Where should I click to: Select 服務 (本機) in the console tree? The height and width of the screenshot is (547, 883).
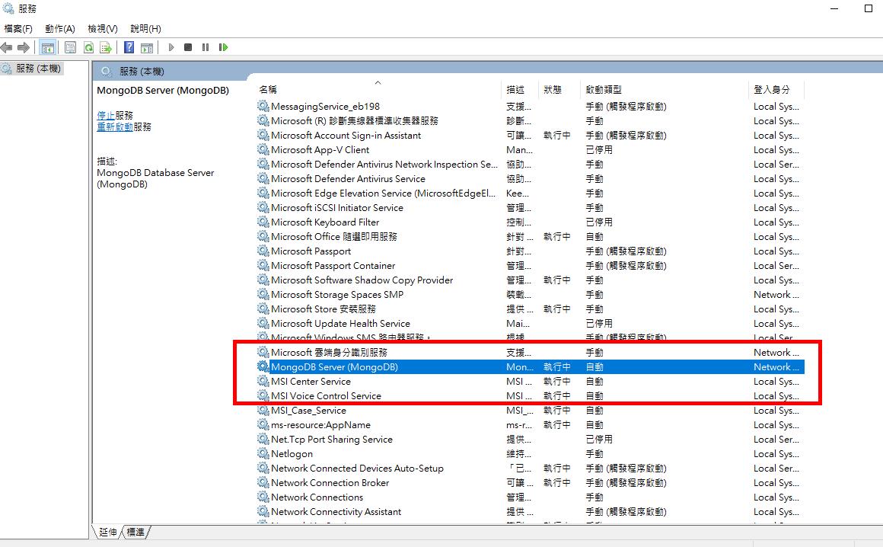point(38,69)
